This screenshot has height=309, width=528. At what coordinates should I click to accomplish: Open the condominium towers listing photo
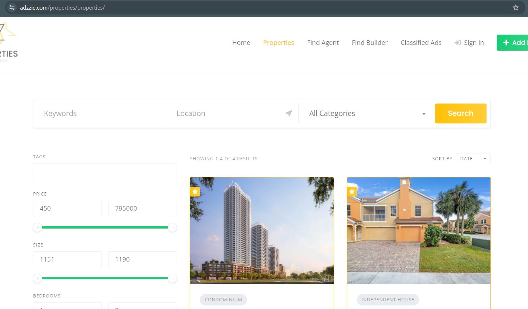(x=262, y=231)
